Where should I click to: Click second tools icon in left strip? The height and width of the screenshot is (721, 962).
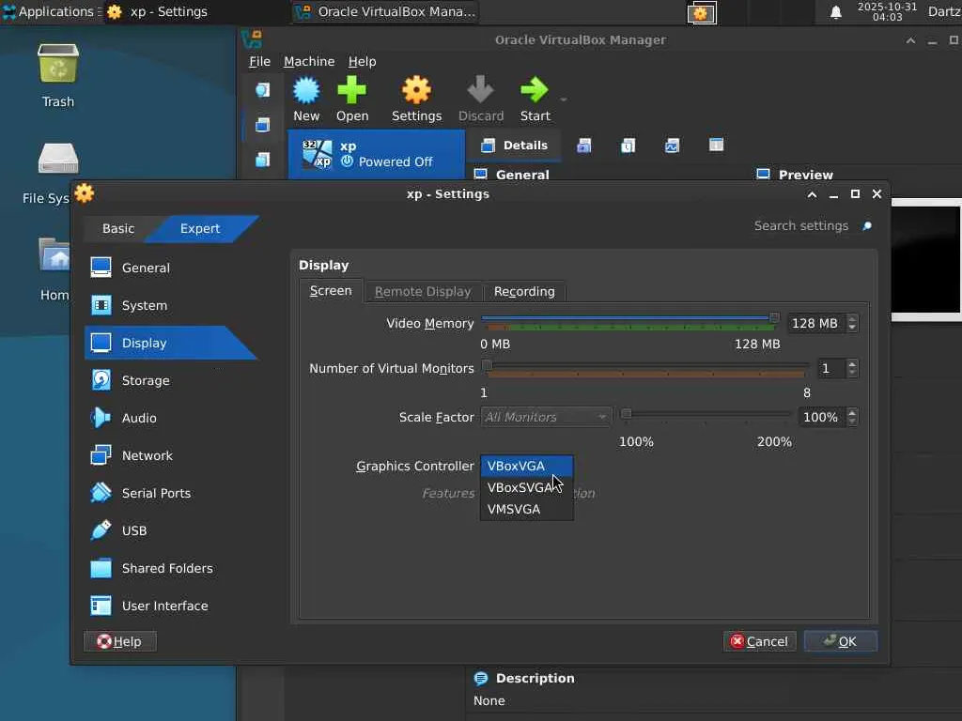click(263, 125)
